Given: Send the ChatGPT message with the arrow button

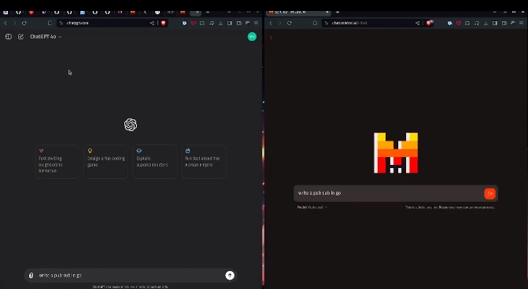Looking at the screenshot, I should 230,275.
